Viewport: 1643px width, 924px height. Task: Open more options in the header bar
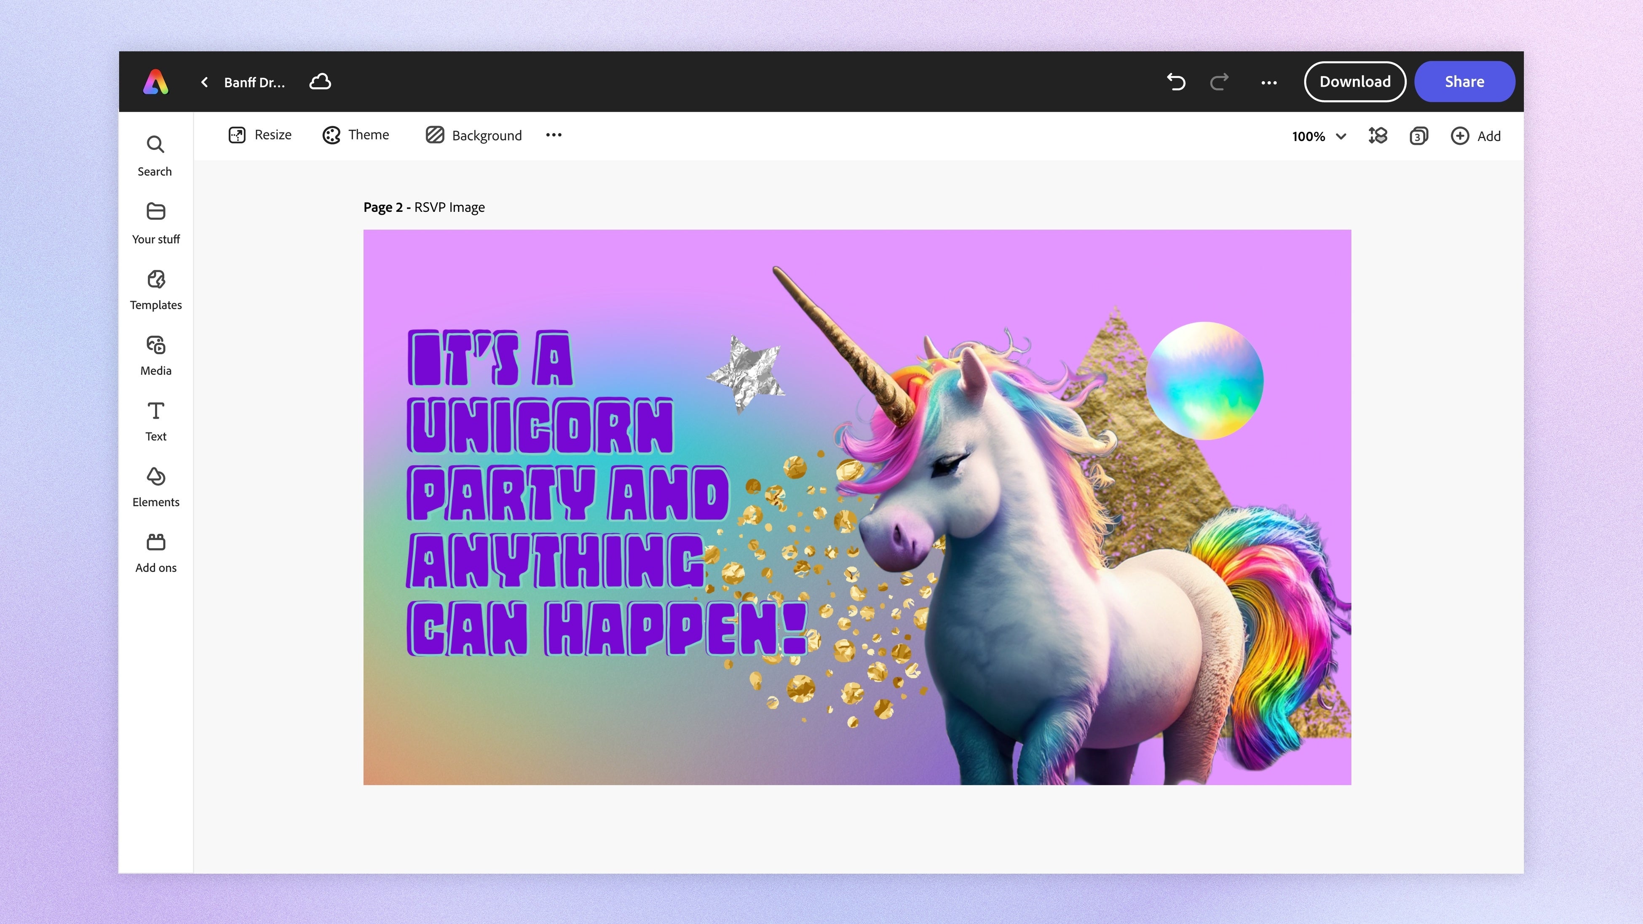(x=1268, y=82)
